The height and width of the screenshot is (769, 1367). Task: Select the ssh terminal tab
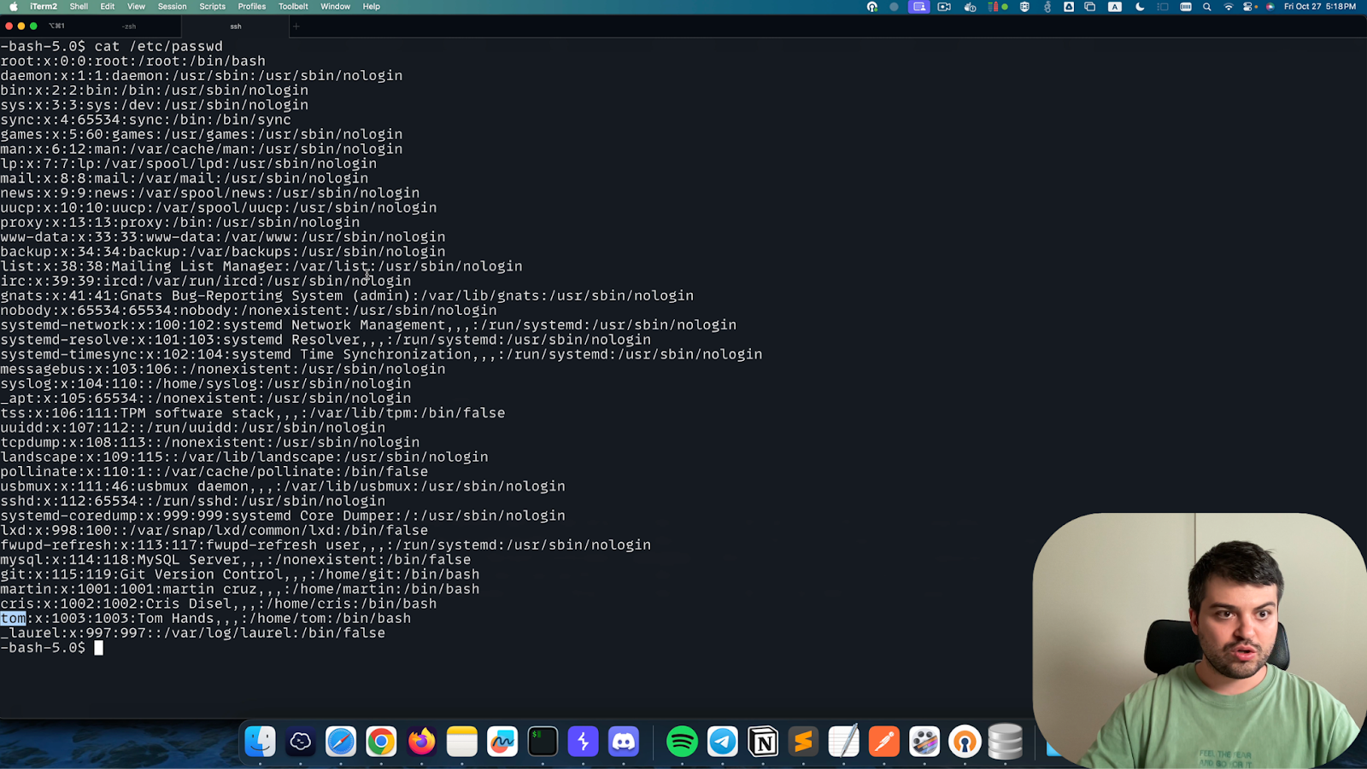point(236,26)
